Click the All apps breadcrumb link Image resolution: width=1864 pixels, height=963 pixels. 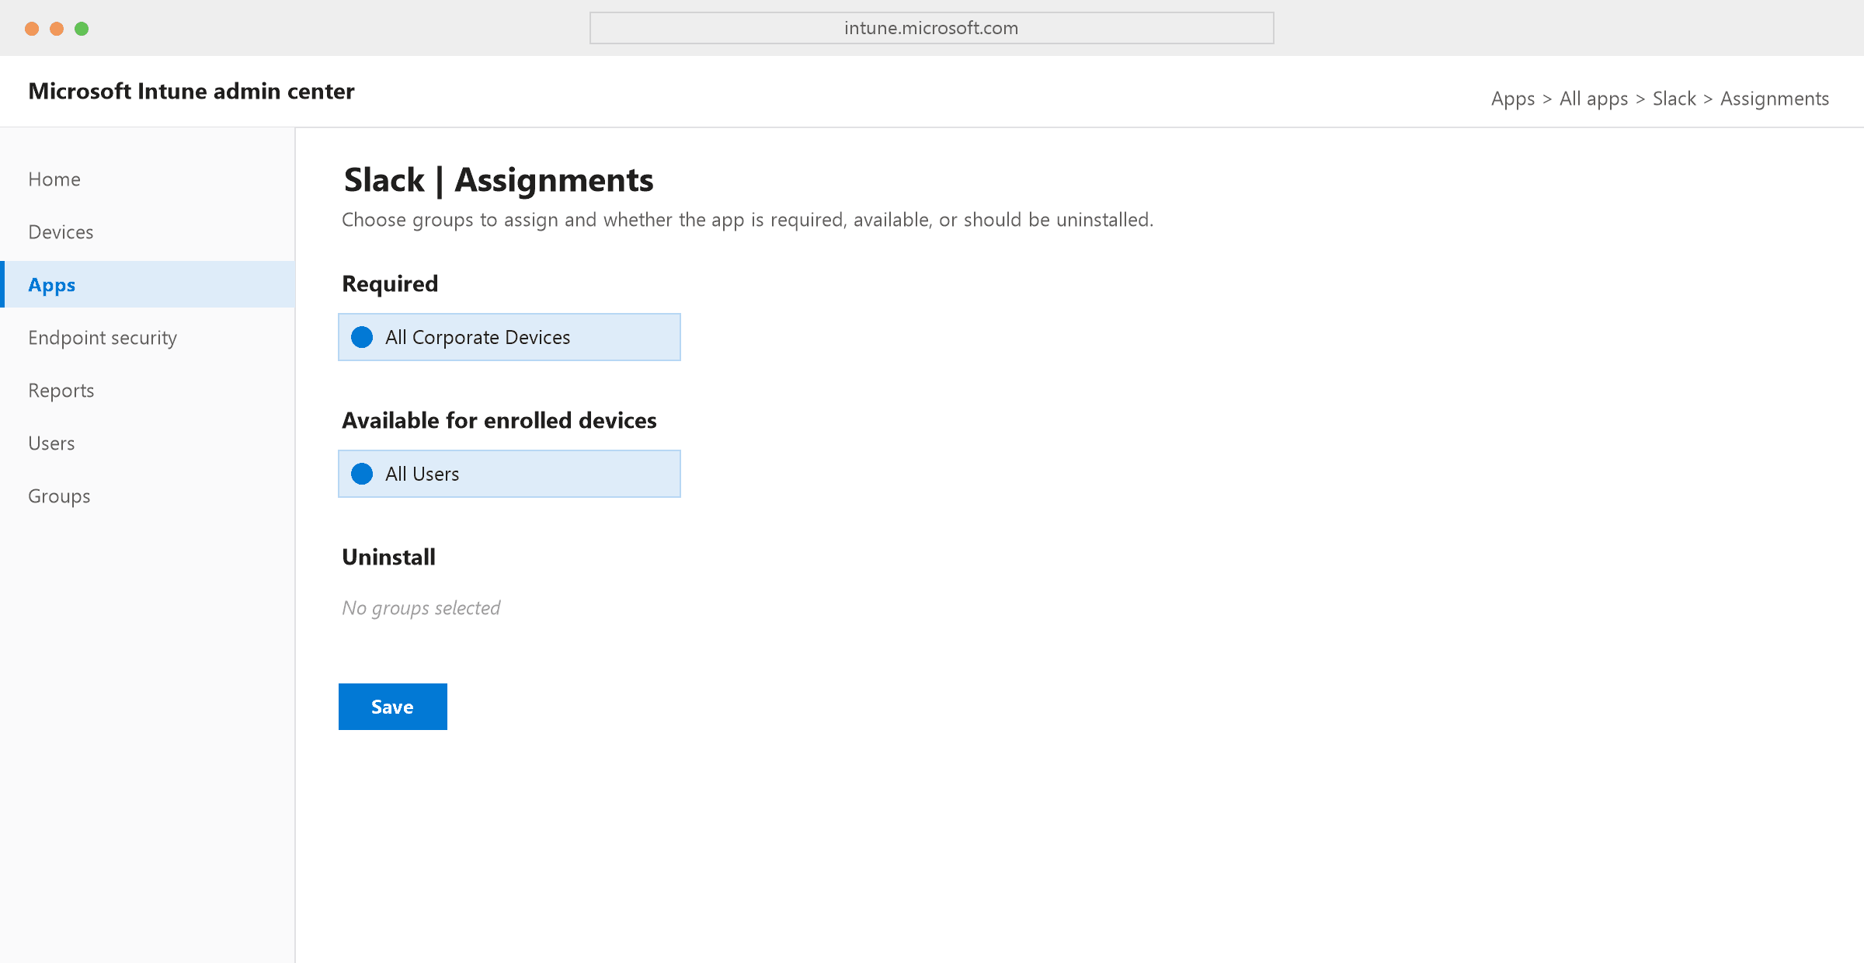(1594, 99)
